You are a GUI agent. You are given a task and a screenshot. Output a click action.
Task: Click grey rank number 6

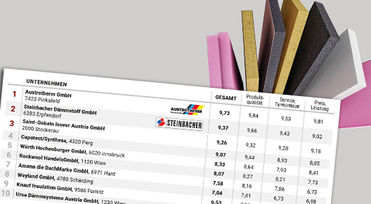click(x=9, y=155)
